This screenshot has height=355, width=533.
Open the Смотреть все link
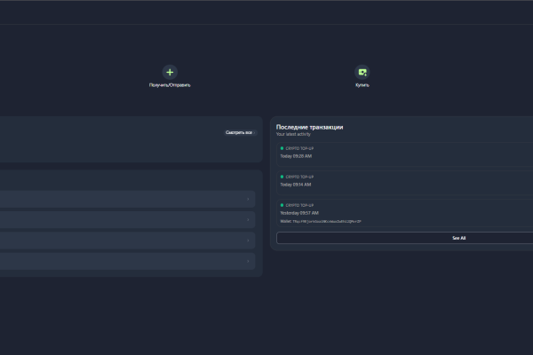coord(239,132)
